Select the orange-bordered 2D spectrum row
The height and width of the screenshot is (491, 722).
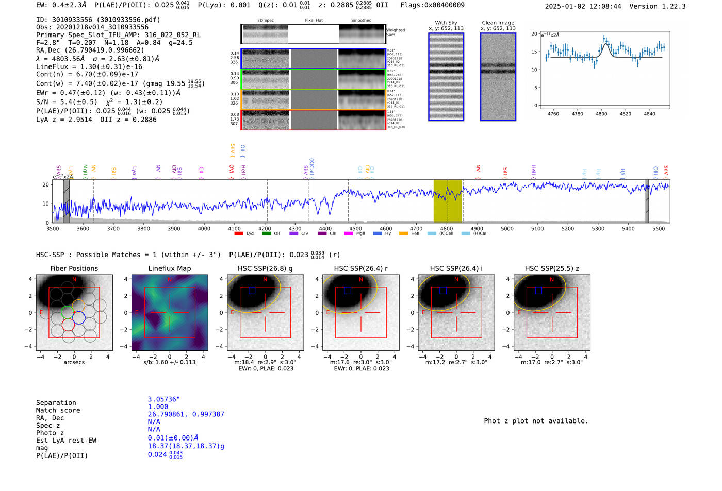(313, 99)
